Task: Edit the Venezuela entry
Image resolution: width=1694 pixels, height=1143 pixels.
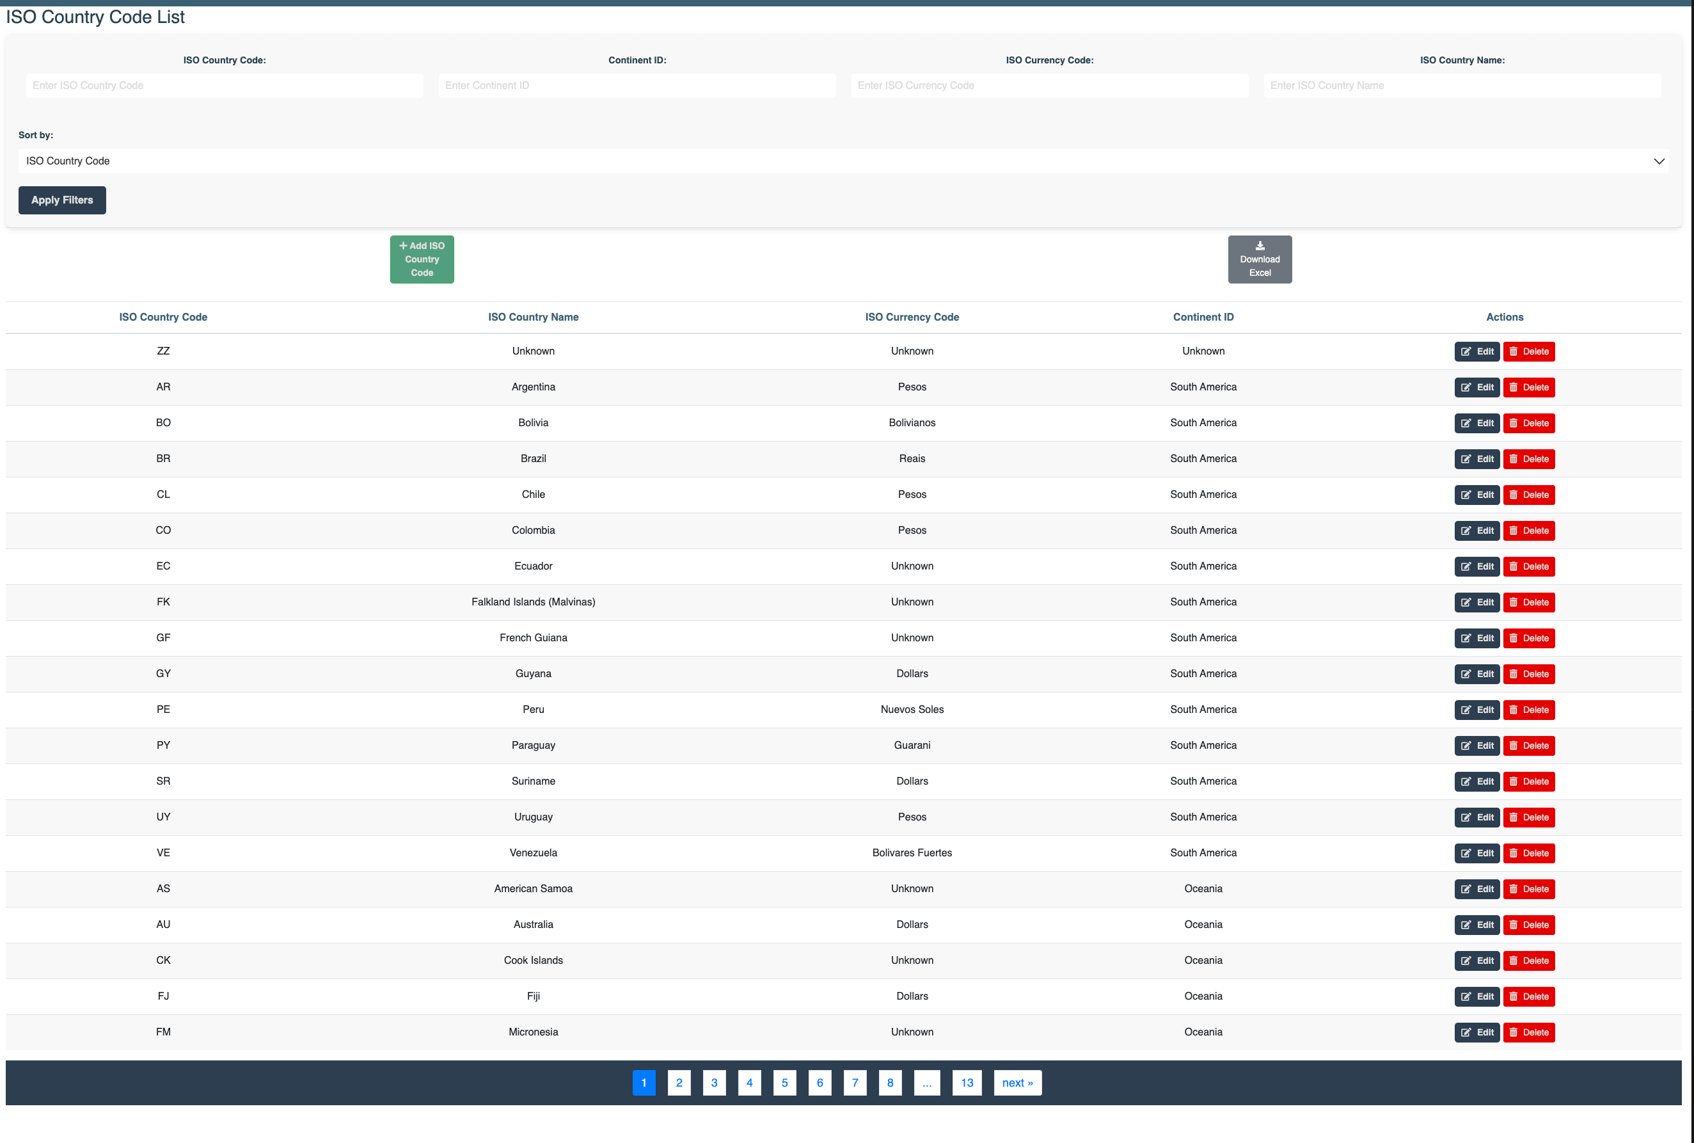Action: tap(1477, 853)
